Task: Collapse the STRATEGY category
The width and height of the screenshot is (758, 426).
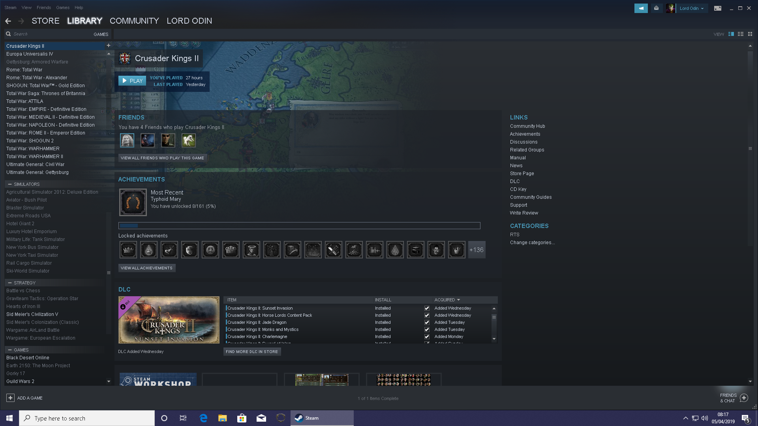Action: click(x=10, y=283)
